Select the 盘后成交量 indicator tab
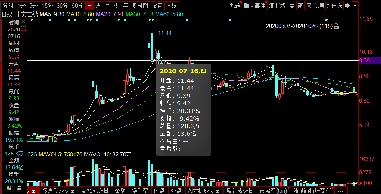The height and width of the screenshot is (194, 381). 240,191
